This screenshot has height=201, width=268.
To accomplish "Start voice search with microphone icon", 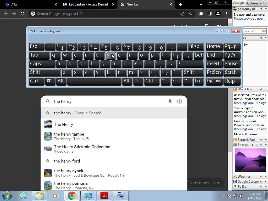I will (x=170, y=101).
